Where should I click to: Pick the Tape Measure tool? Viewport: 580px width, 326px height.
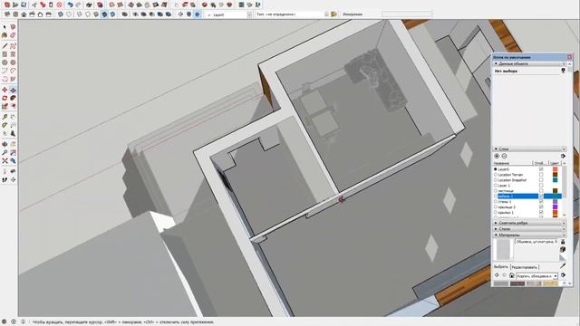(5, 117)
